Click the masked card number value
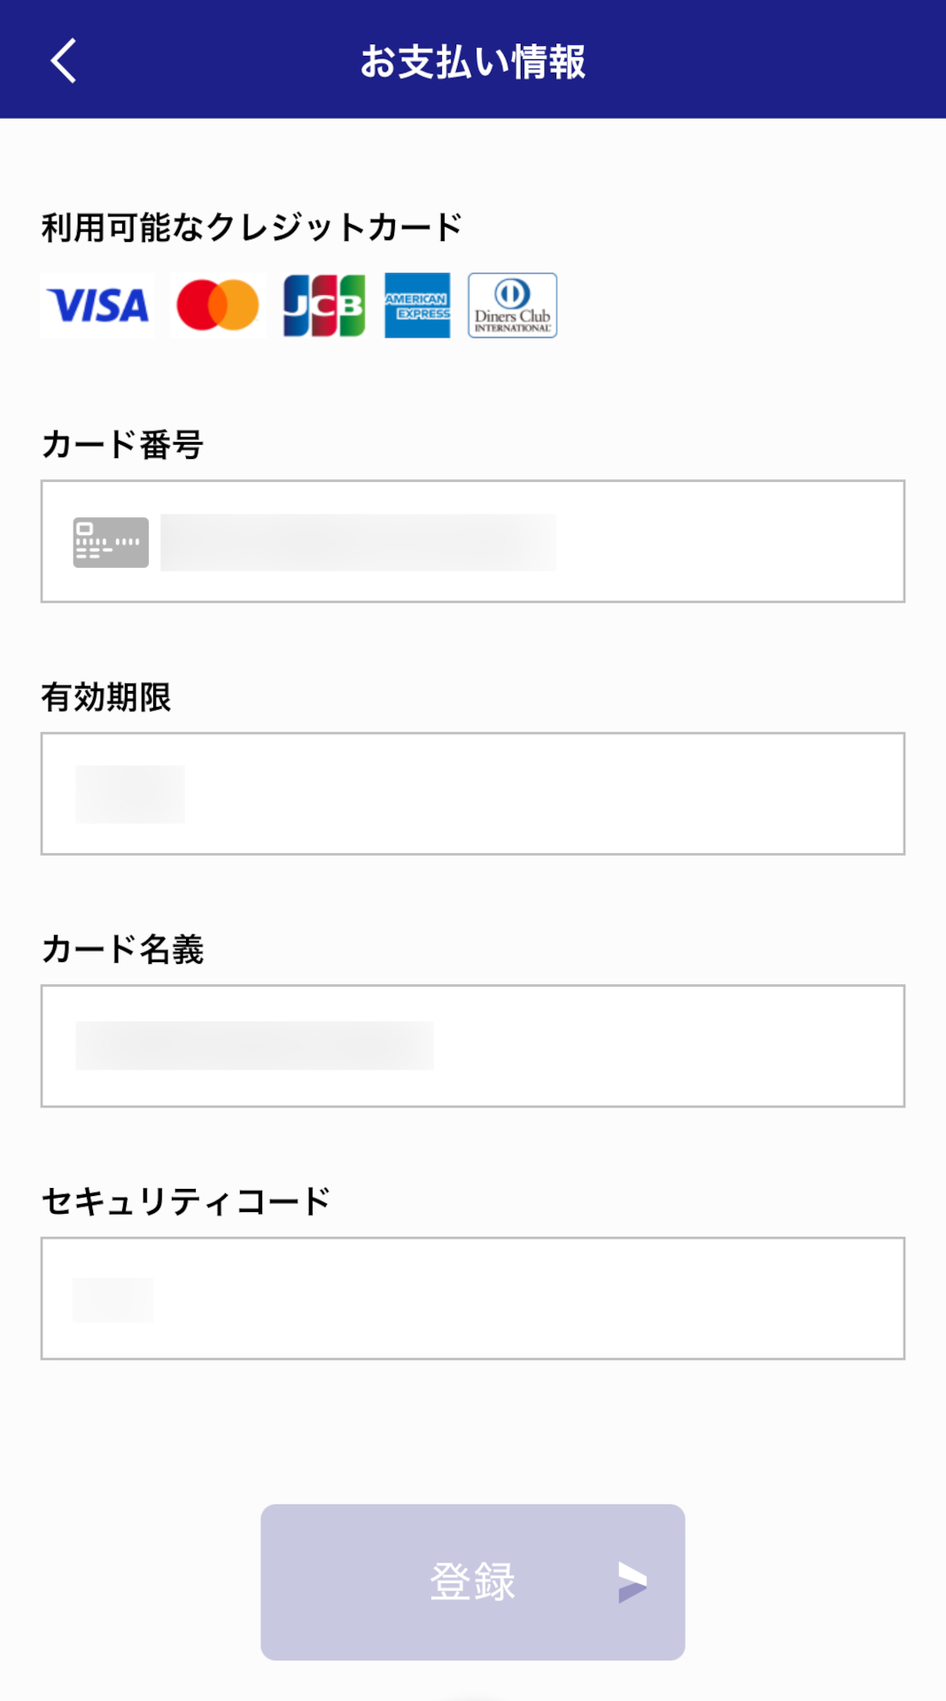This screenshot has height=1701, width=946. (x=358, y=541)
